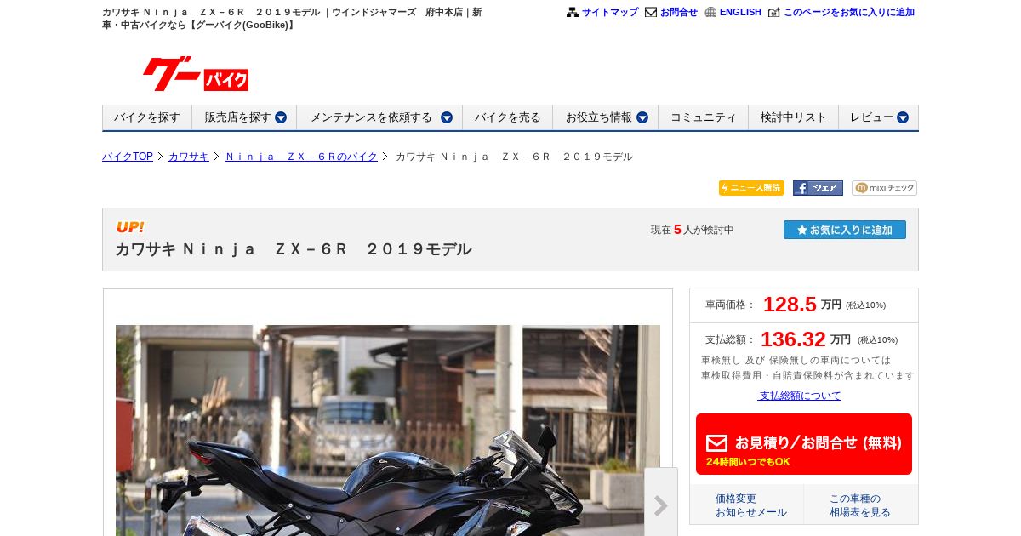Open the コミュニティ menu

pyautogui.click(x=704, y=117)
